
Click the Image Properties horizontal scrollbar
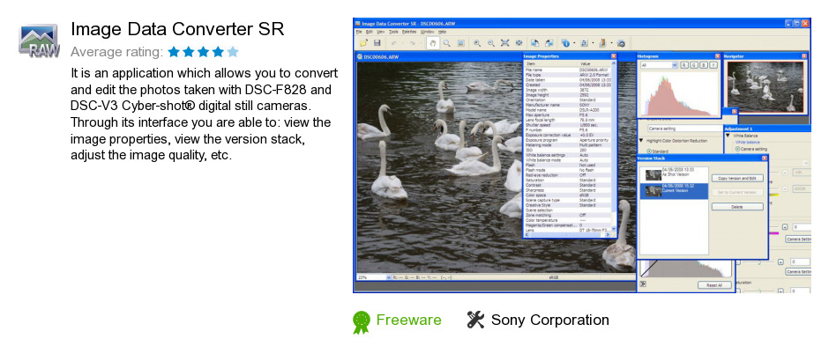(x=567, y=234)
